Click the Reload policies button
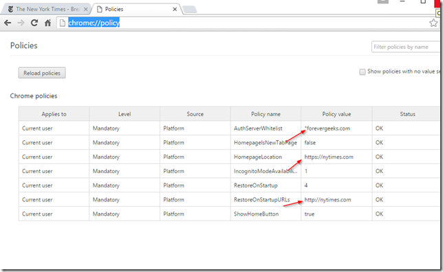 tap(42, 73)
